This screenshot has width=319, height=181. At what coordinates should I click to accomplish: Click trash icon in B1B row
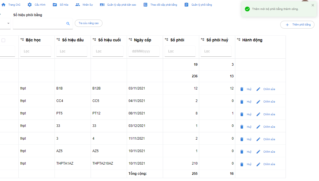tap(242, 89)
